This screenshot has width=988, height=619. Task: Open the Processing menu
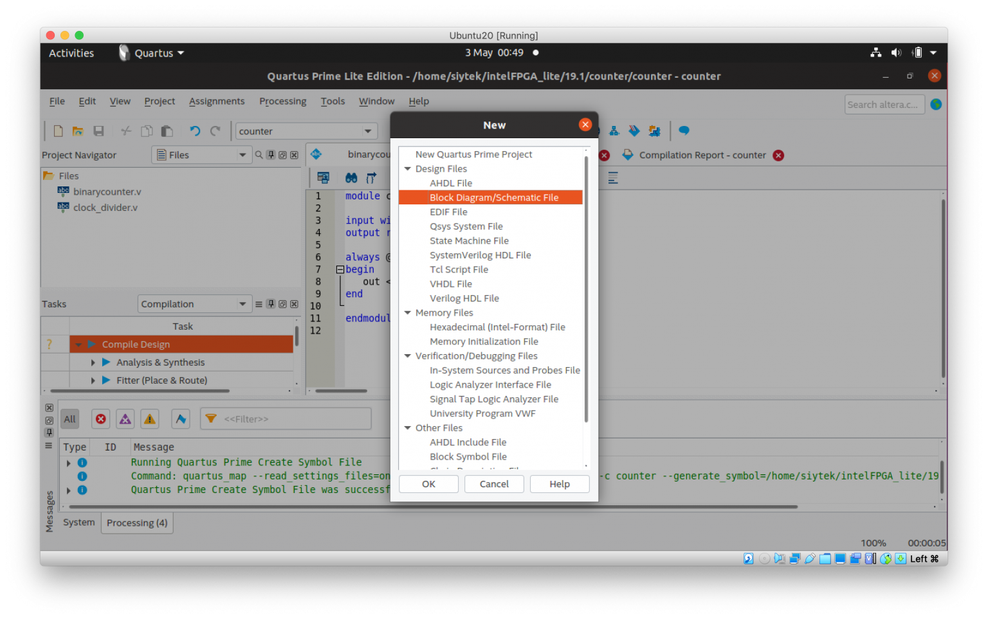[x=282, y=101]
